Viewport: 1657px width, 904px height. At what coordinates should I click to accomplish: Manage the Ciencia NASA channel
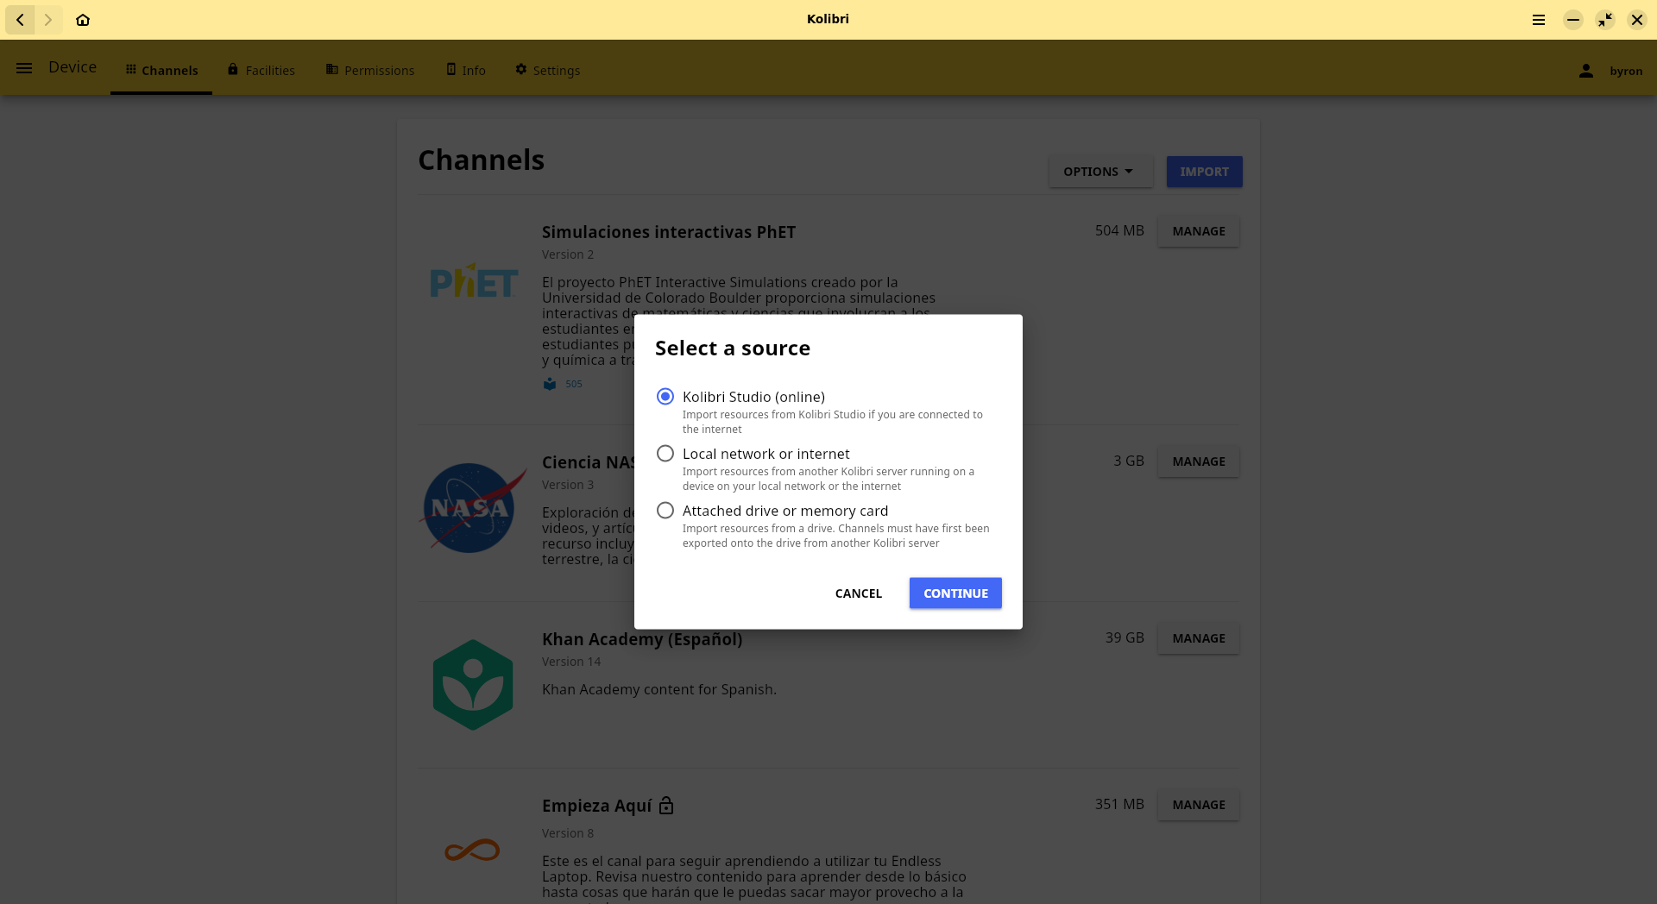point(1199,461)
